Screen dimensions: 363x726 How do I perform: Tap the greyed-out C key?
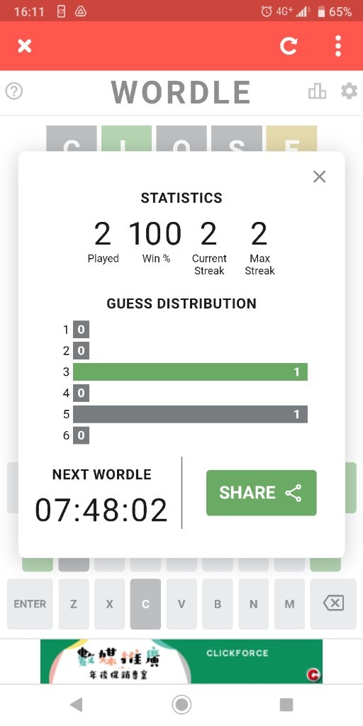click(x=145, y=604)
